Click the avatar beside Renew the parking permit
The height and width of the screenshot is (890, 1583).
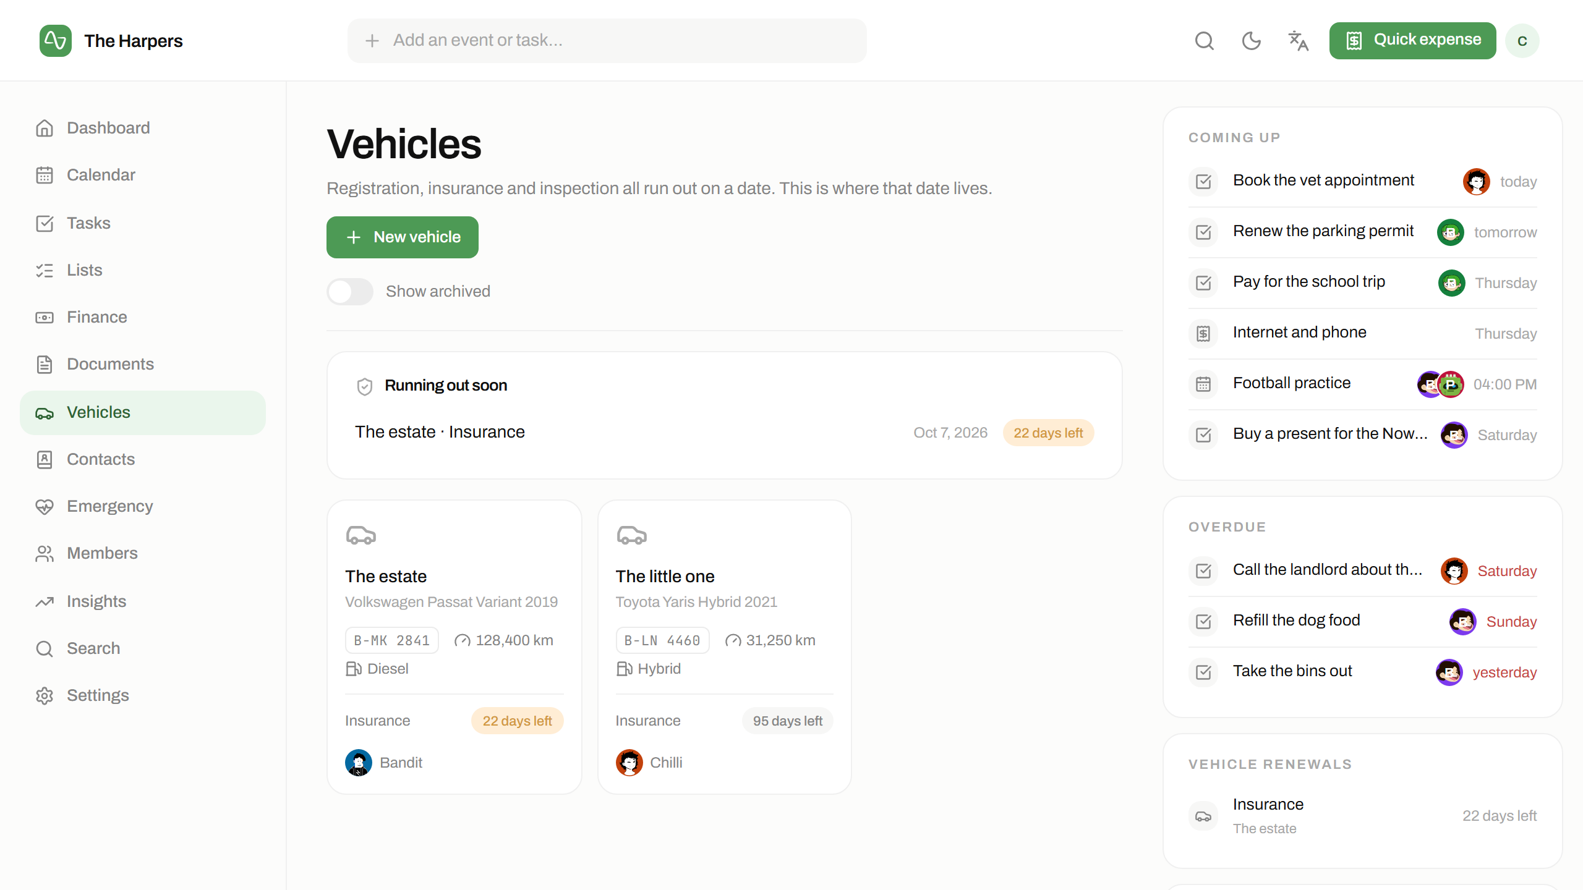[1451, 232]
